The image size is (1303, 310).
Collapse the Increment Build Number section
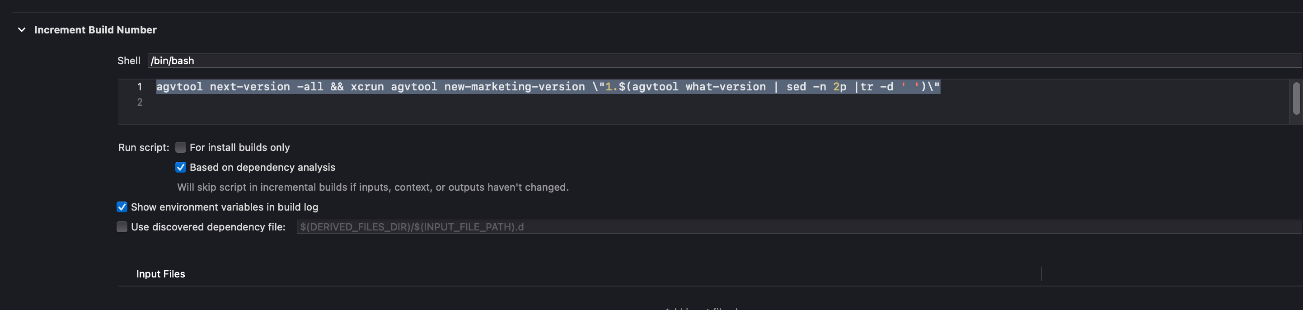pos(22,30)
